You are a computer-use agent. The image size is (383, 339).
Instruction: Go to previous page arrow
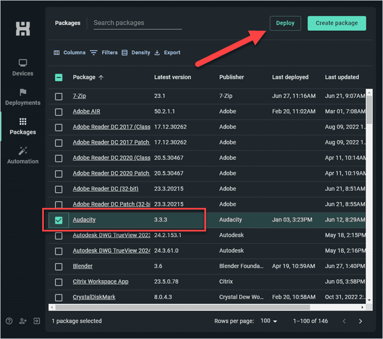pyautogui.click(x=344, y=321)
